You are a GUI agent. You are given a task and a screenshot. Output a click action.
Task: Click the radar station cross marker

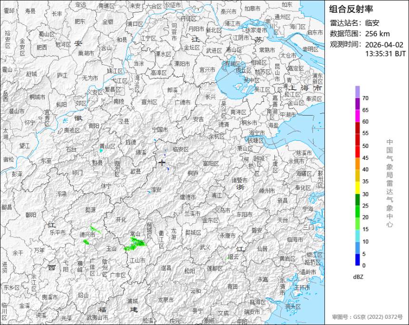point(162,163)
